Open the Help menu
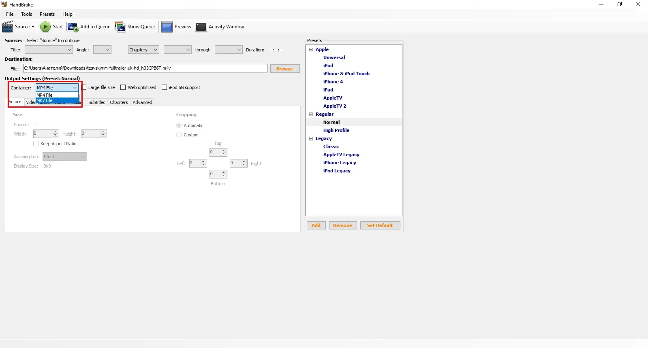648x348 pixels. [67, 14]
